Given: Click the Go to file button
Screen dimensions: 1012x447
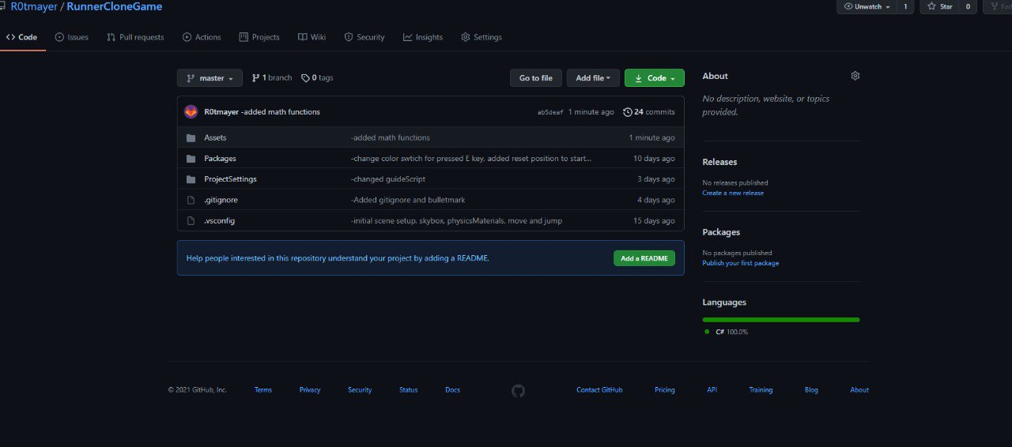Looking at the screenshot, I should tap(536, 78).
